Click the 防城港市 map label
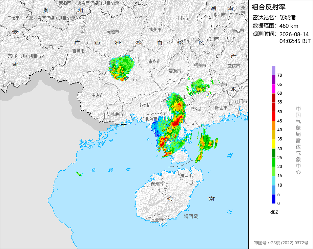 tap(114, 114)
